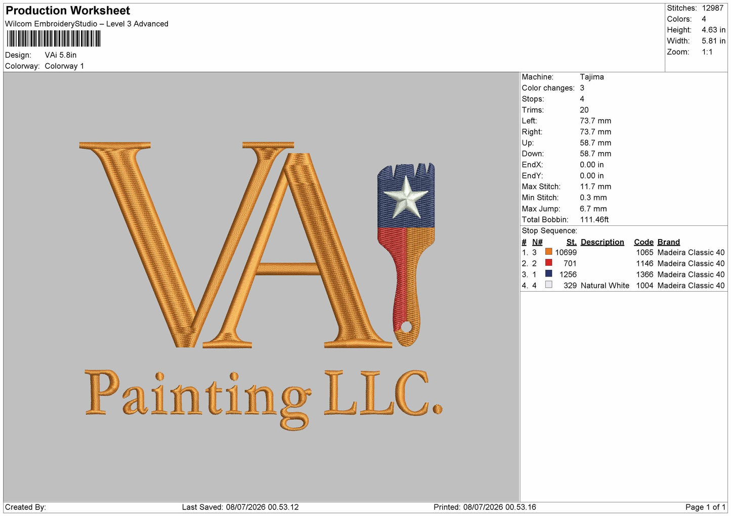Click the 'Natural White' description text

click(x=605, y=286)
